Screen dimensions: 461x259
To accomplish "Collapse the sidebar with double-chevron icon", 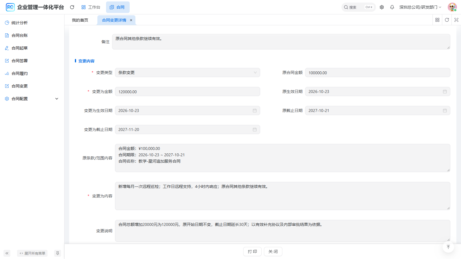I will point(7,253).
